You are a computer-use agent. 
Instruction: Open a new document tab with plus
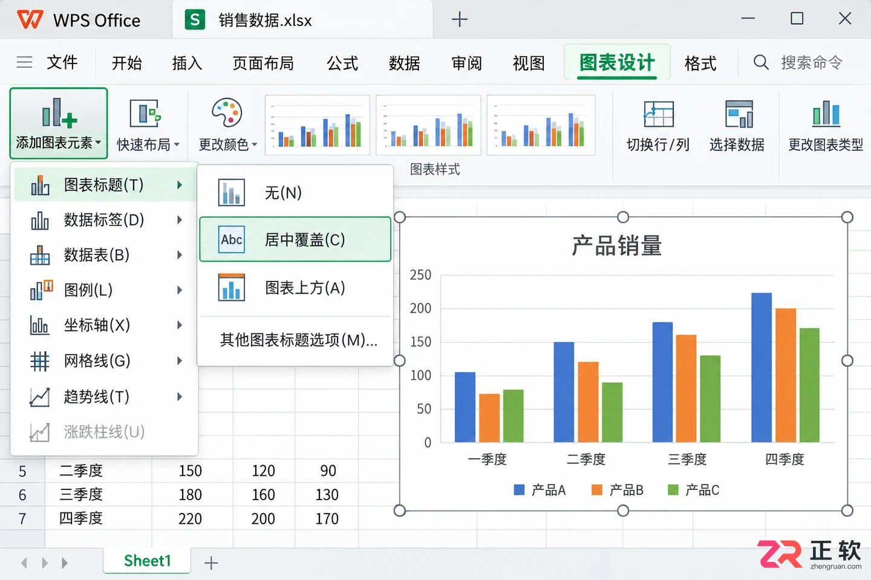click(460, 19)
